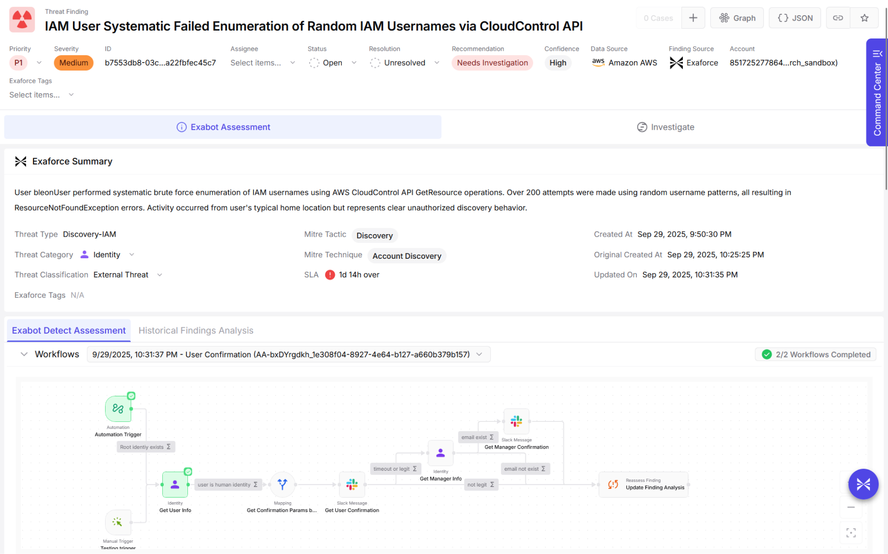Open the Threat Classification External Threat dropdown

coord(128,275)
